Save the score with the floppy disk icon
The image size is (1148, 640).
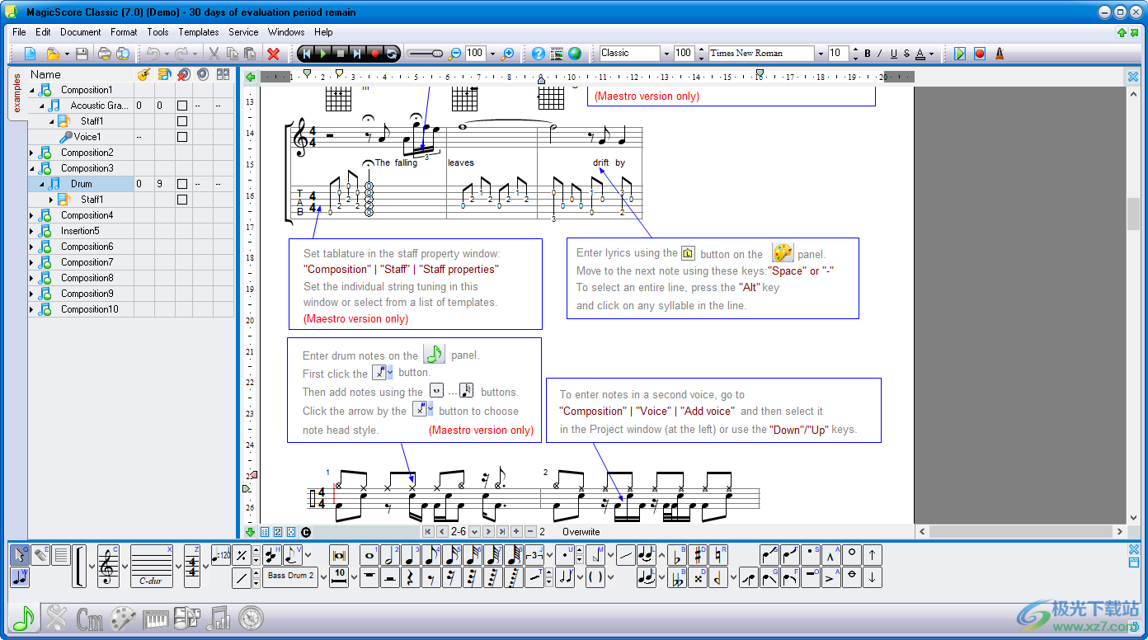pos(82,54)
